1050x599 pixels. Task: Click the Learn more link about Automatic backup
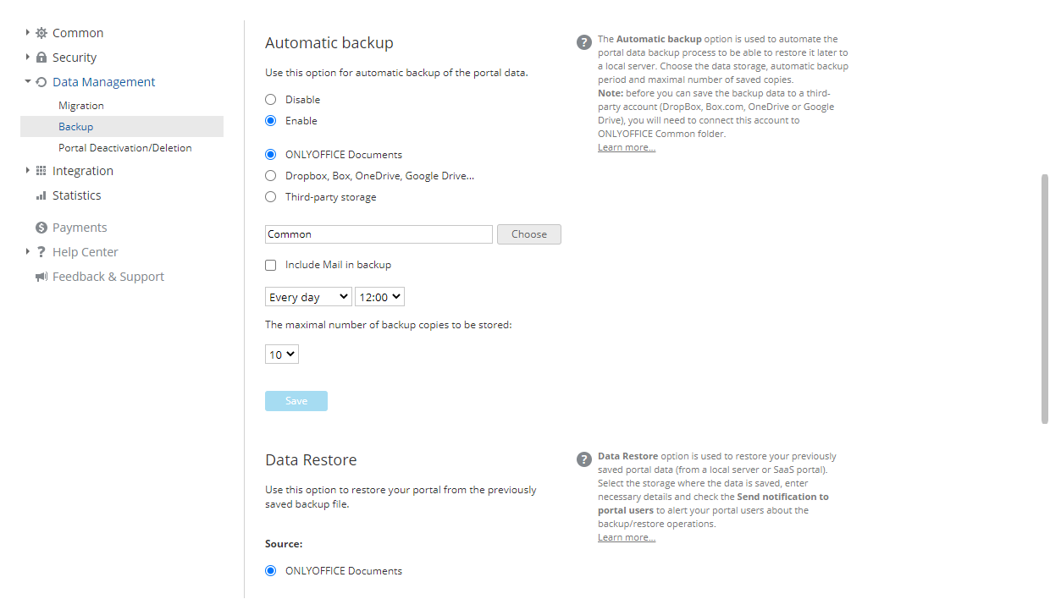(626, 146)
